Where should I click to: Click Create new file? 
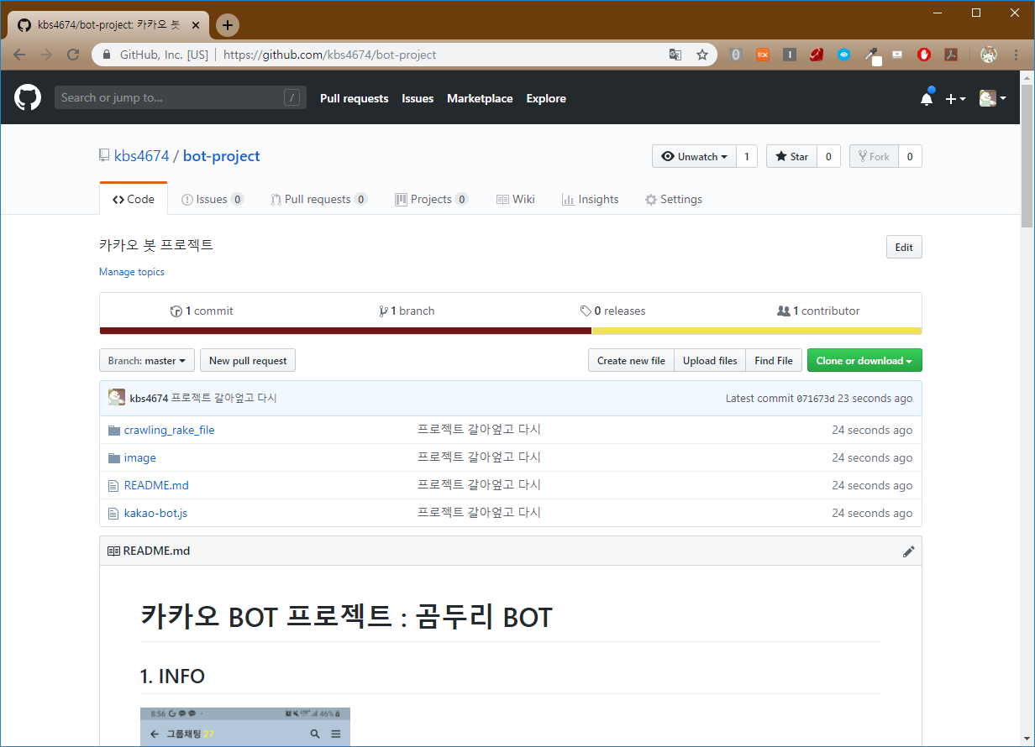(631, 360)
